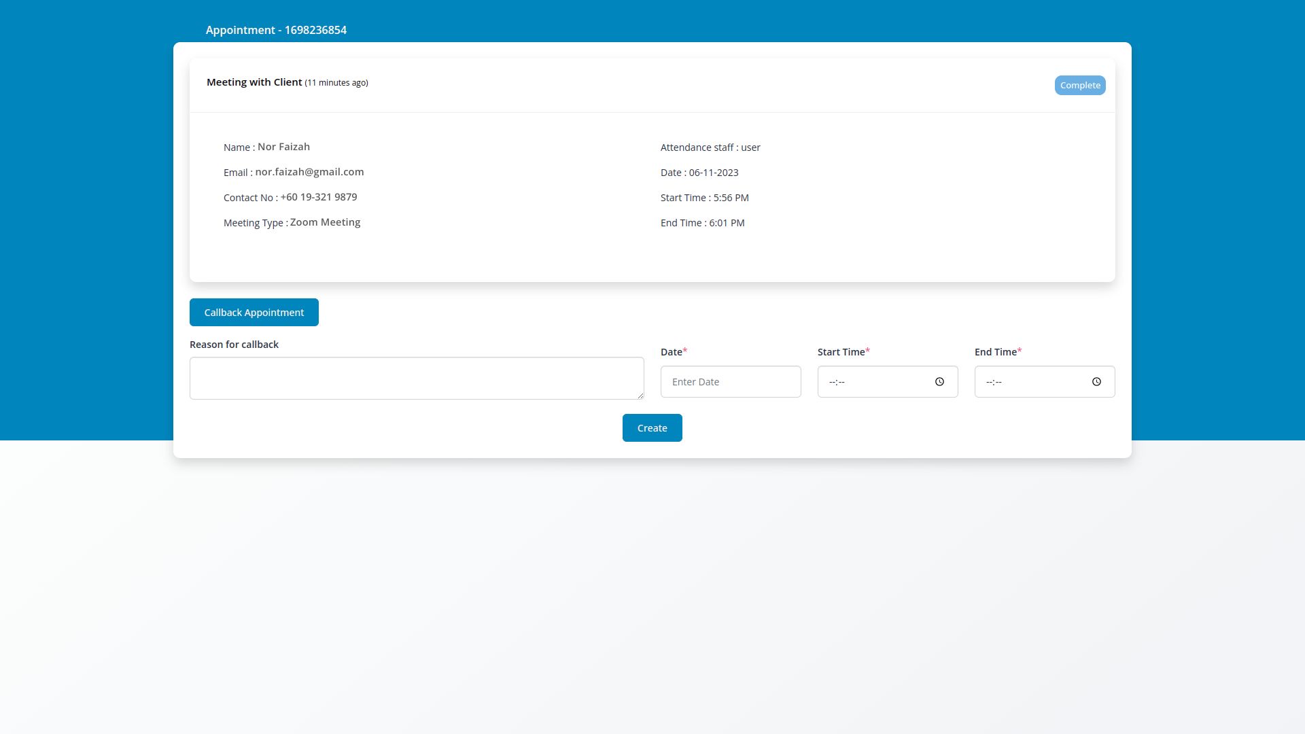The height and width of the screenshot is (734, 1305).
Task: Grab the textarea resize handle corner
Action: (x=640, y=396)
